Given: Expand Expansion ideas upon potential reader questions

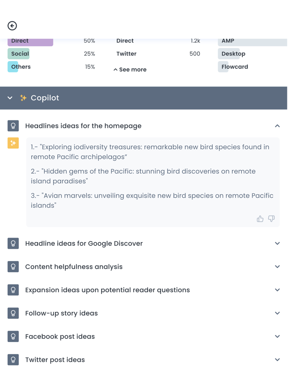Looking at the screenshot, I should click(x=277, y=290).
